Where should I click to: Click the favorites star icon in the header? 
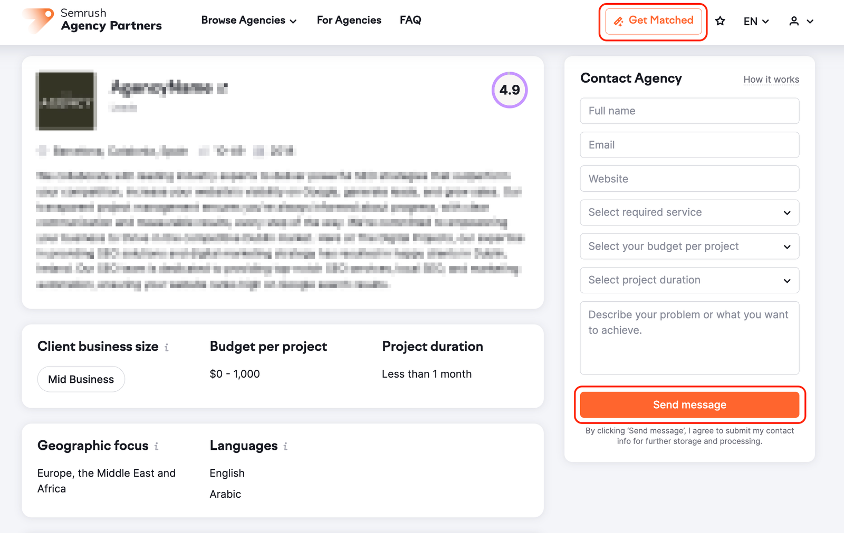coord(720,21)
